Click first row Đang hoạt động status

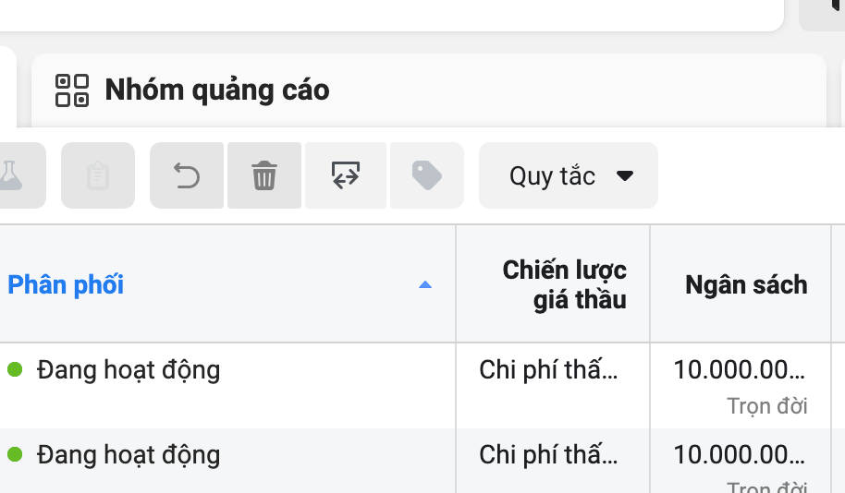[129, 370]
